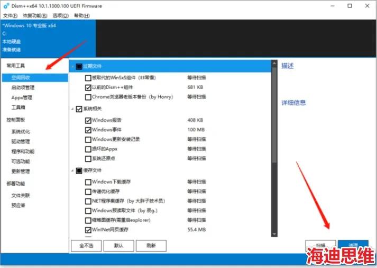Click the Dism++ gear icon in title bar
This screenshot has width=377, height=268.
click(6, 6)
